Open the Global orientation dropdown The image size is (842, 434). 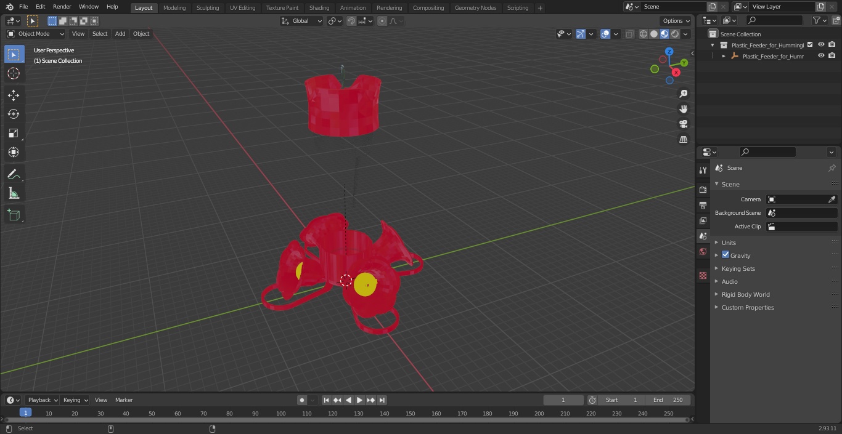coord(302,21)
